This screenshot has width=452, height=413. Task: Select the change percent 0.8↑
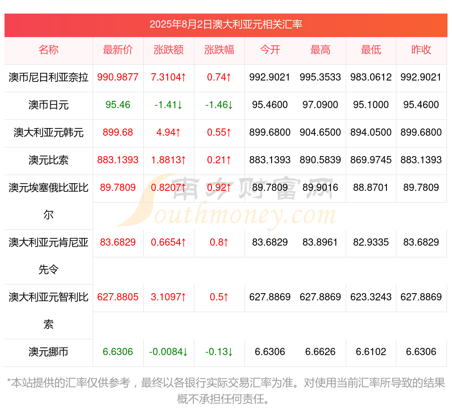pos(219,242)
